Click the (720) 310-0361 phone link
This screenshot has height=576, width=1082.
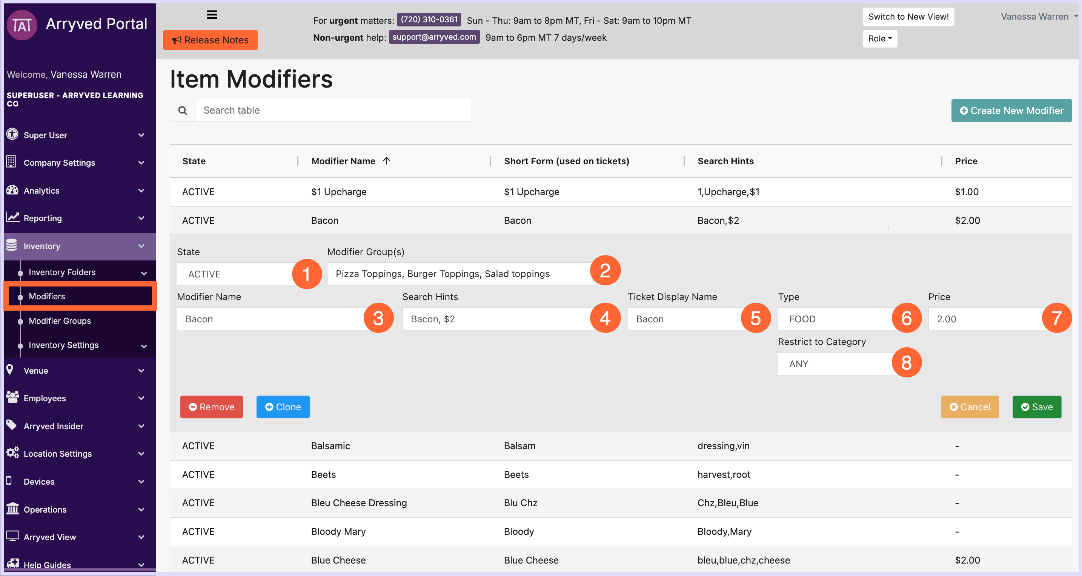(429, 20)
